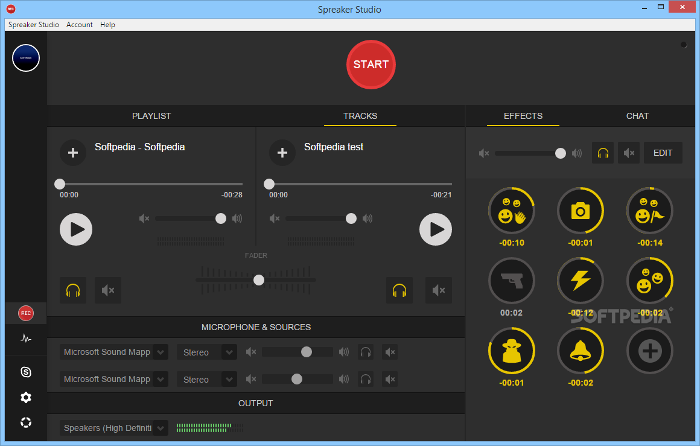Click effects volume-min speaker icon
The image size is (700, 446).
pos(484,153)
